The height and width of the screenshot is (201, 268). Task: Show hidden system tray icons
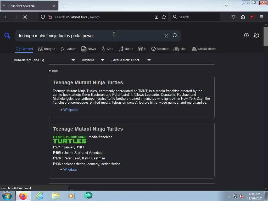[229, 196]
